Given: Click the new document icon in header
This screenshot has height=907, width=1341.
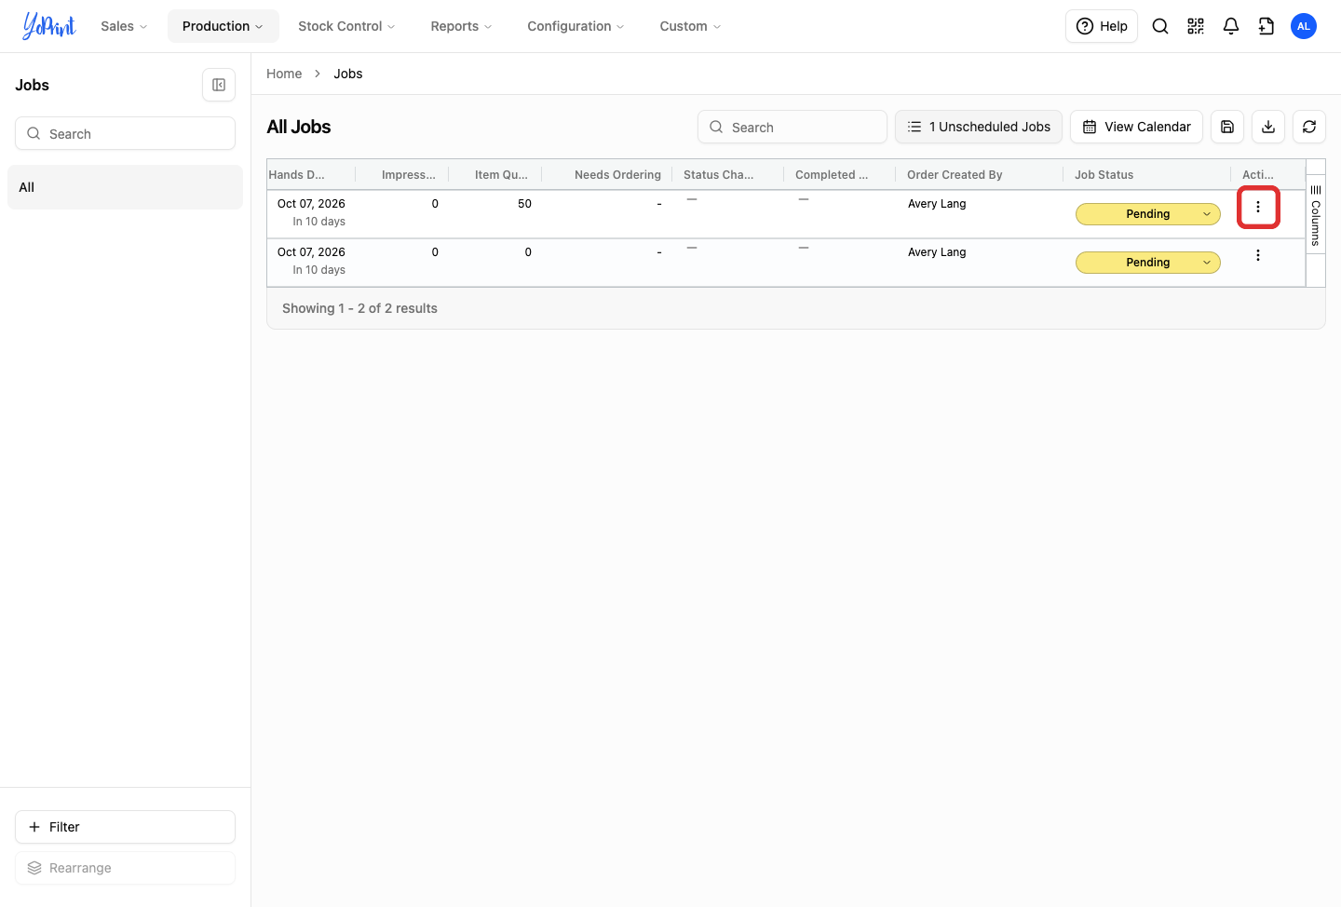Looking at the screenshot, I should pos(1266,26).
